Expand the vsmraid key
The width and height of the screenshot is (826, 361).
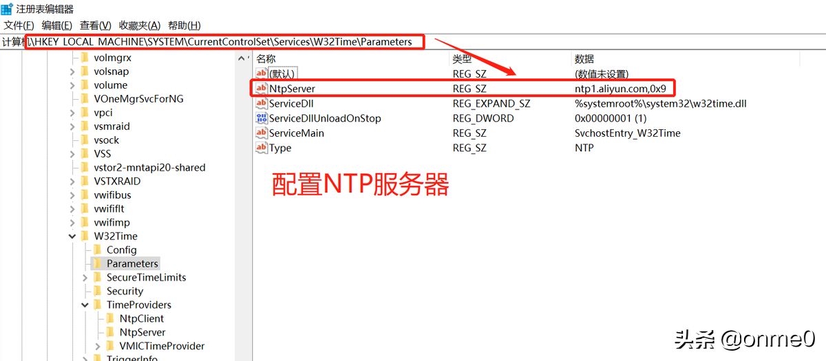coord(72,127)
